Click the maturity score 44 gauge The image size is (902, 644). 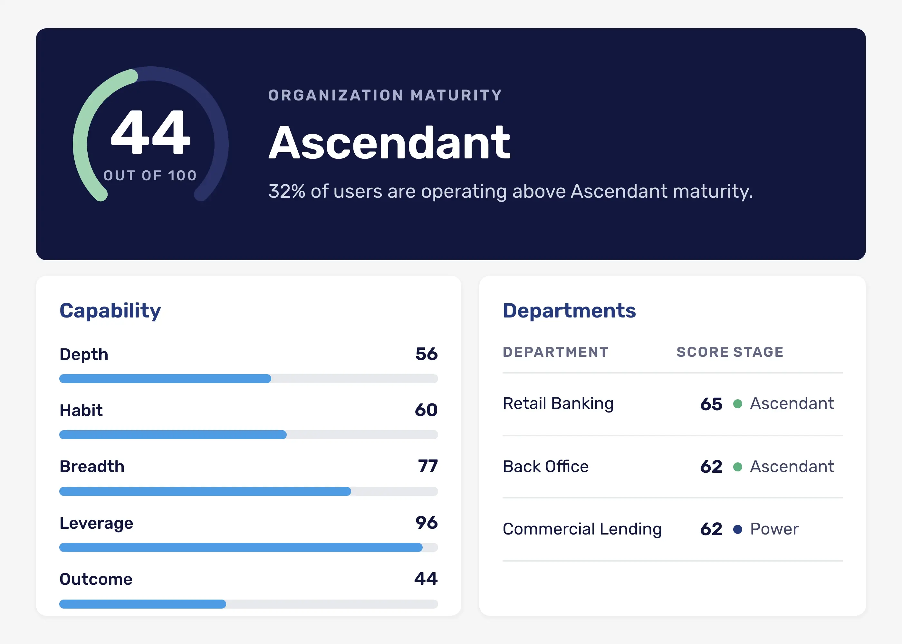coord(150,134)
